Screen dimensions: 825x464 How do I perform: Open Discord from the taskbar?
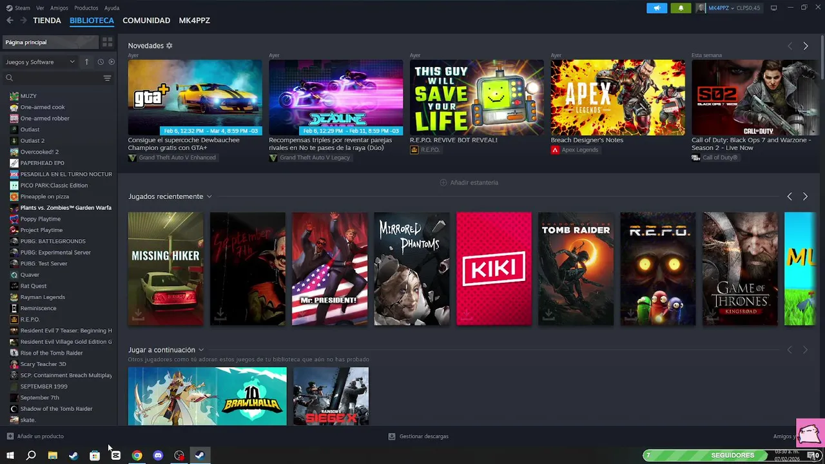(x=158, y=456)
